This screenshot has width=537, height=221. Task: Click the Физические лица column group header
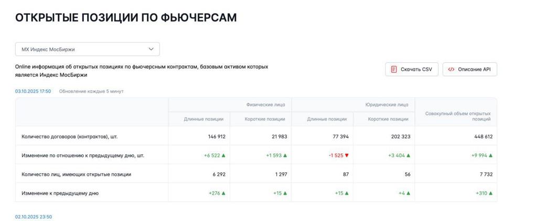click(x=265, y=105)
